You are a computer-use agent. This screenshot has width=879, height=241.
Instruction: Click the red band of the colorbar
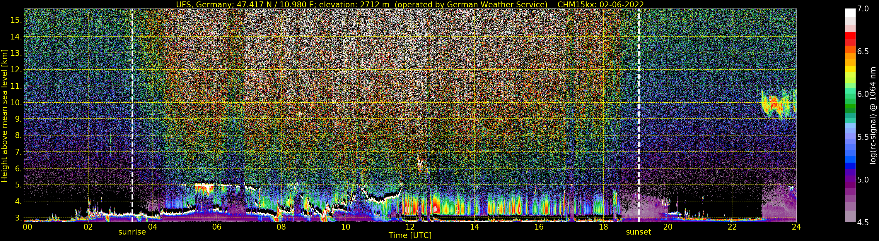(850, 35)
